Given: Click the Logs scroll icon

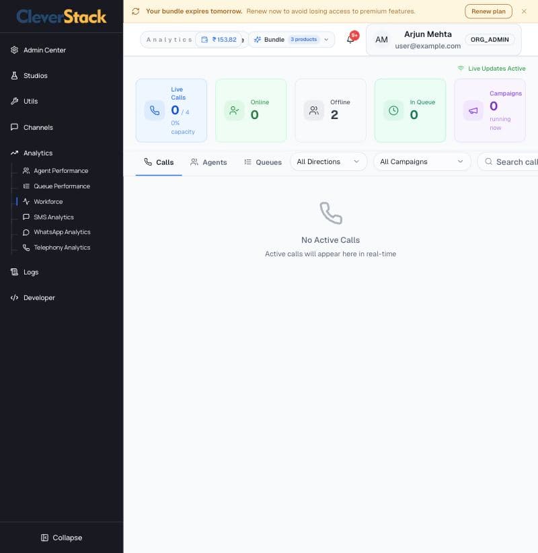Looking at the screenshot, I should tap(14, 272).
